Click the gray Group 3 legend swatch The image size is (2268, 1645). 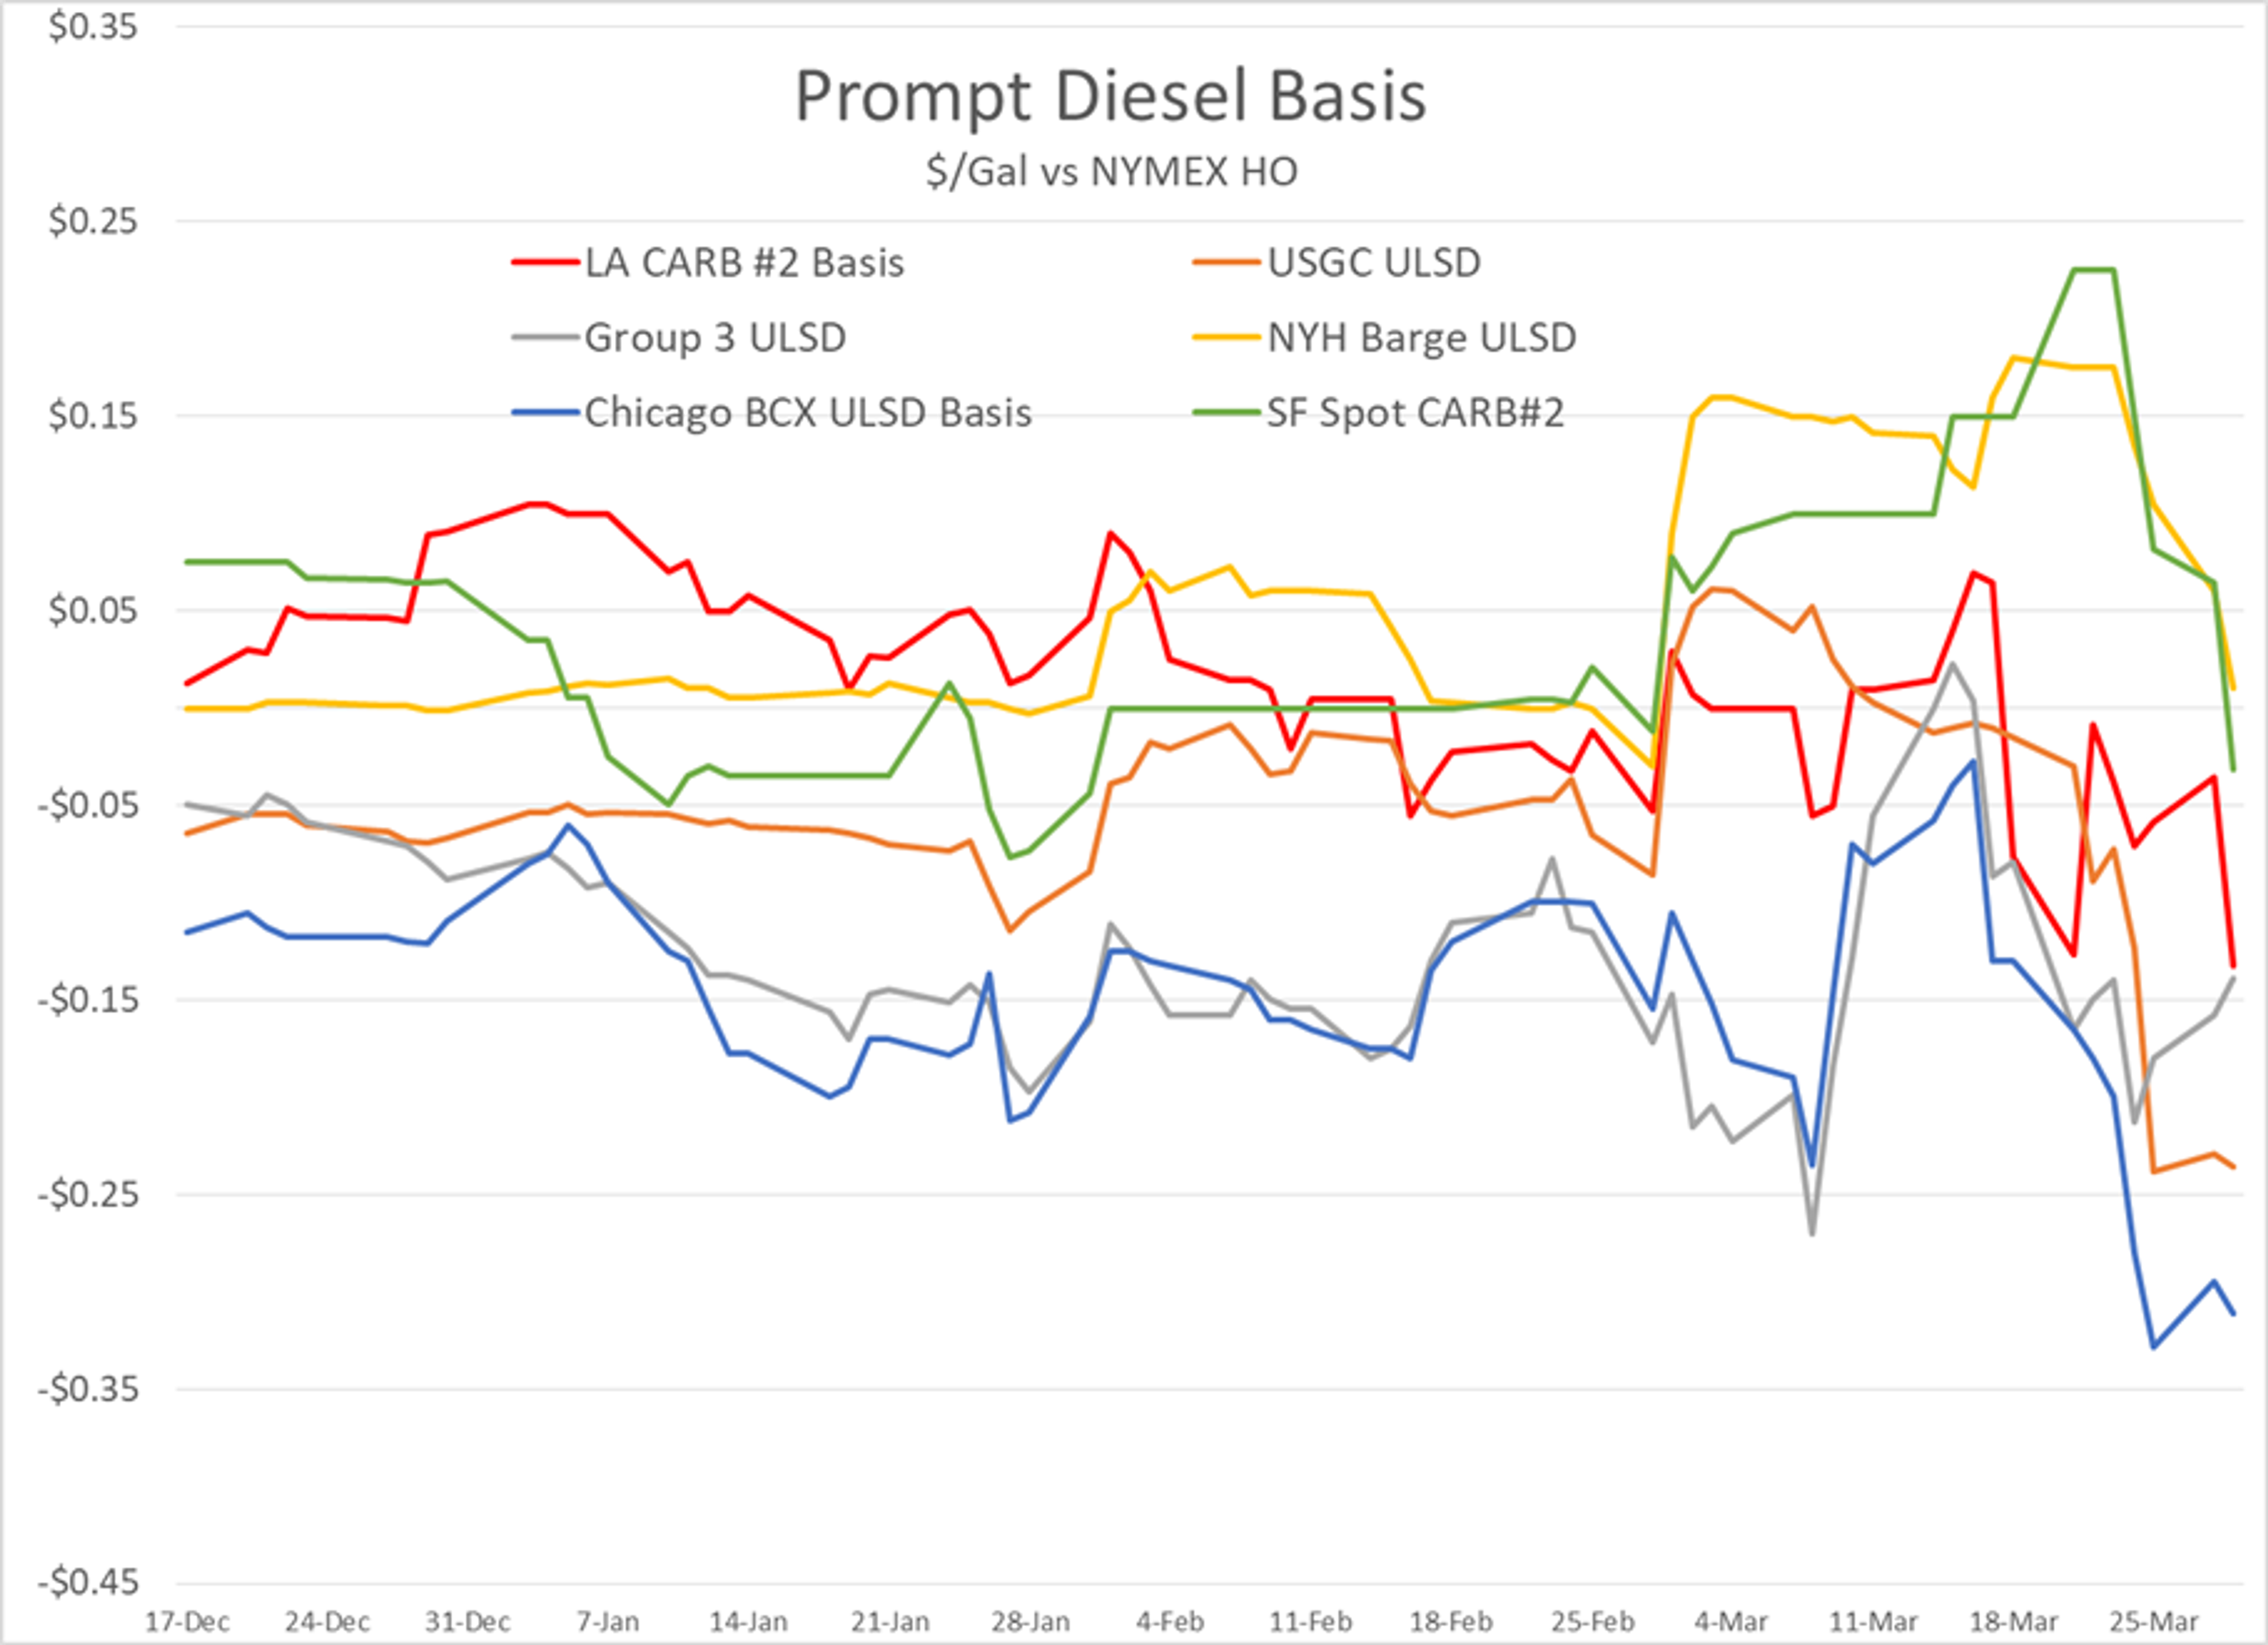[x=546, y=338]
